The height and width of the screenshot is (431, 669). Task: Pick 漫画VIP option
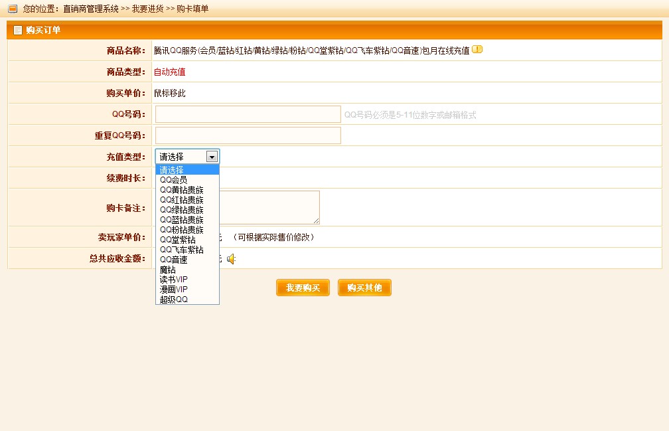coord(187,290)
